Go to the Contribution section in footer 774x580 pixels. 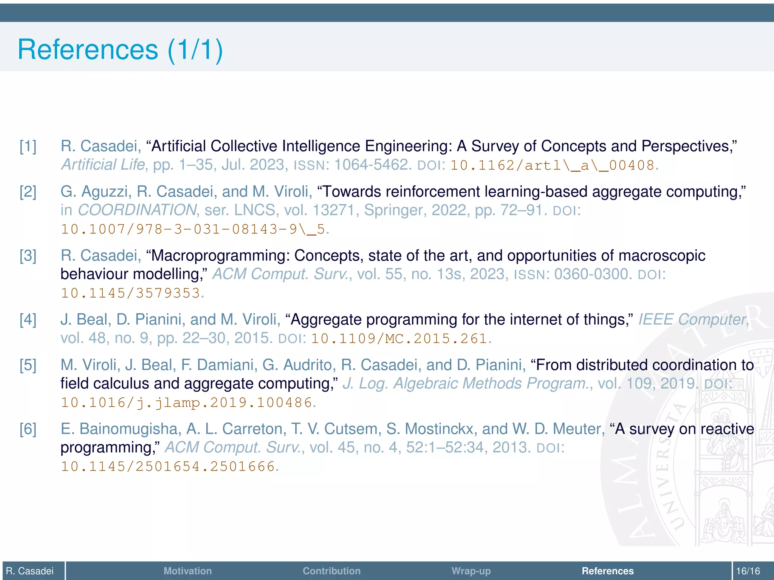point(331,571)
